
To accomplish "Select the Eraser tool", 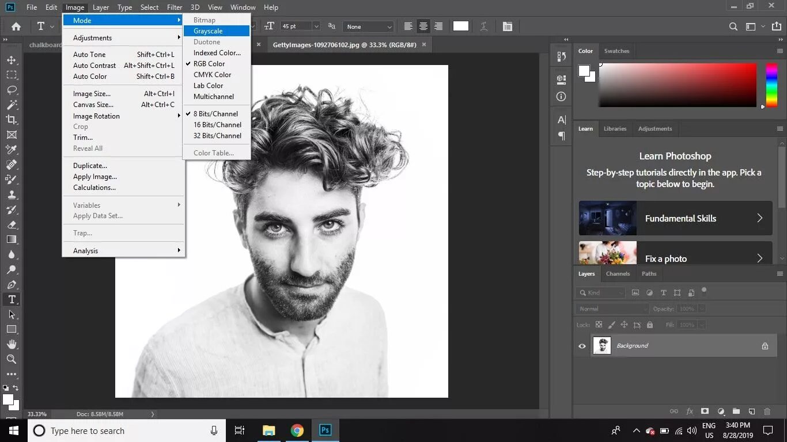I will click(x=12, y=224).
